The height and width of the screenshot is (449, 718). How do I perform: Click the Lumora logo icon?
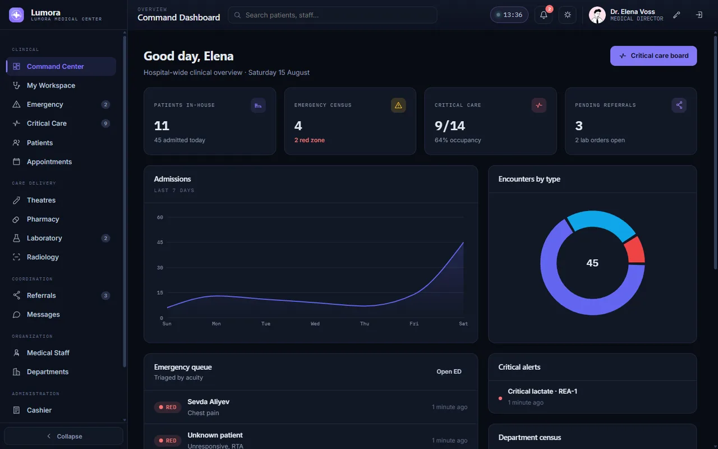16,15
